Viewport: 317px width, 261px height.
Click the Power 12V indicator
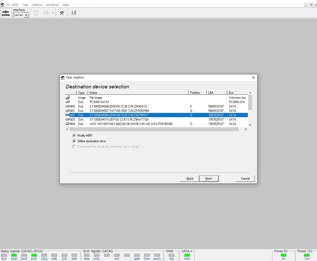[x=307, y=255]
